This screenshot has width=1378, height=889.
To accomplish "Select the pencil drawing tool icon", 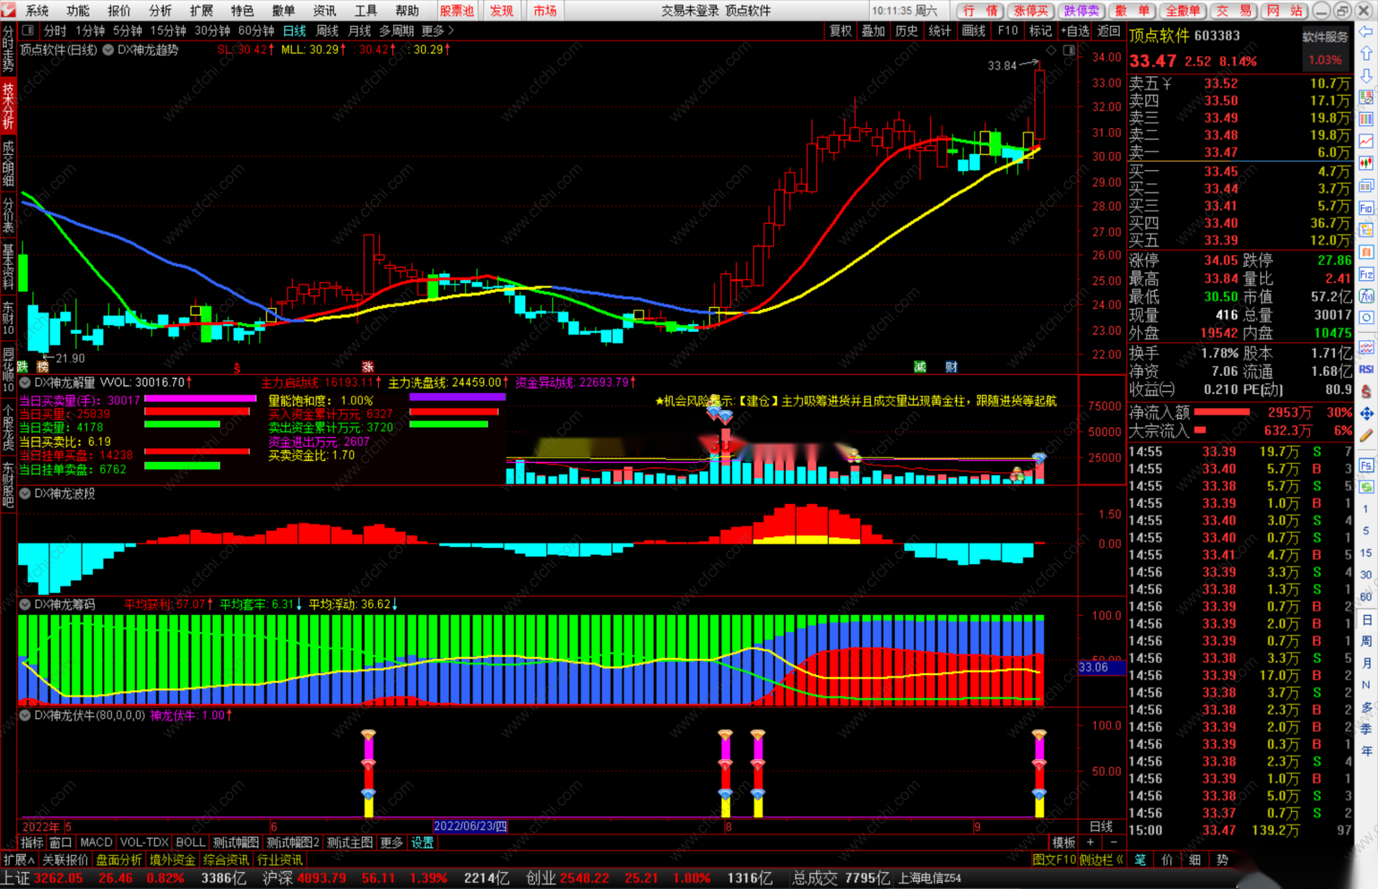I will (1366, 436).
